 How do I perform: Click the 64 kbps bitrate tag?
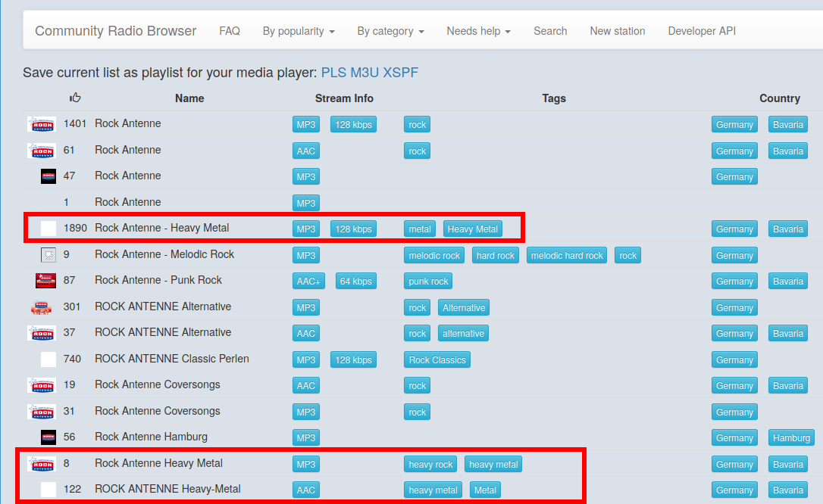point(355,282)
